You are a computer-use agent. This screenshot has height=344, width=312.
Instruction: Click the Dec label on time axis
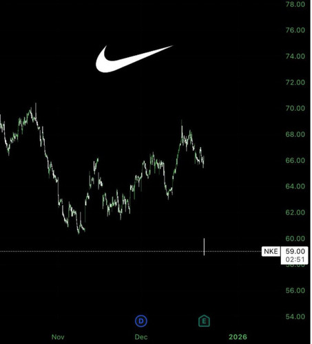tap(141, 337)
